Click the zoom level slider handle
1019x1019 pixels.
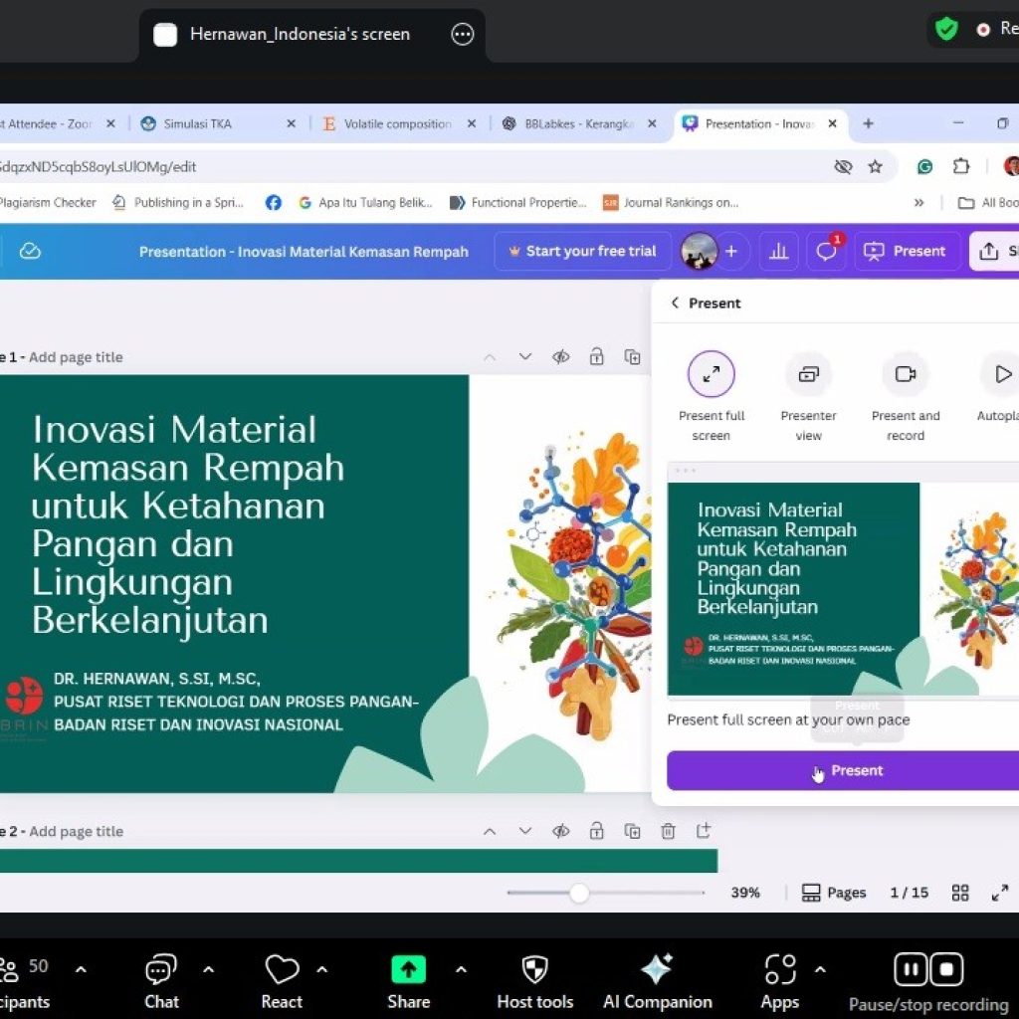click(579, 893)
